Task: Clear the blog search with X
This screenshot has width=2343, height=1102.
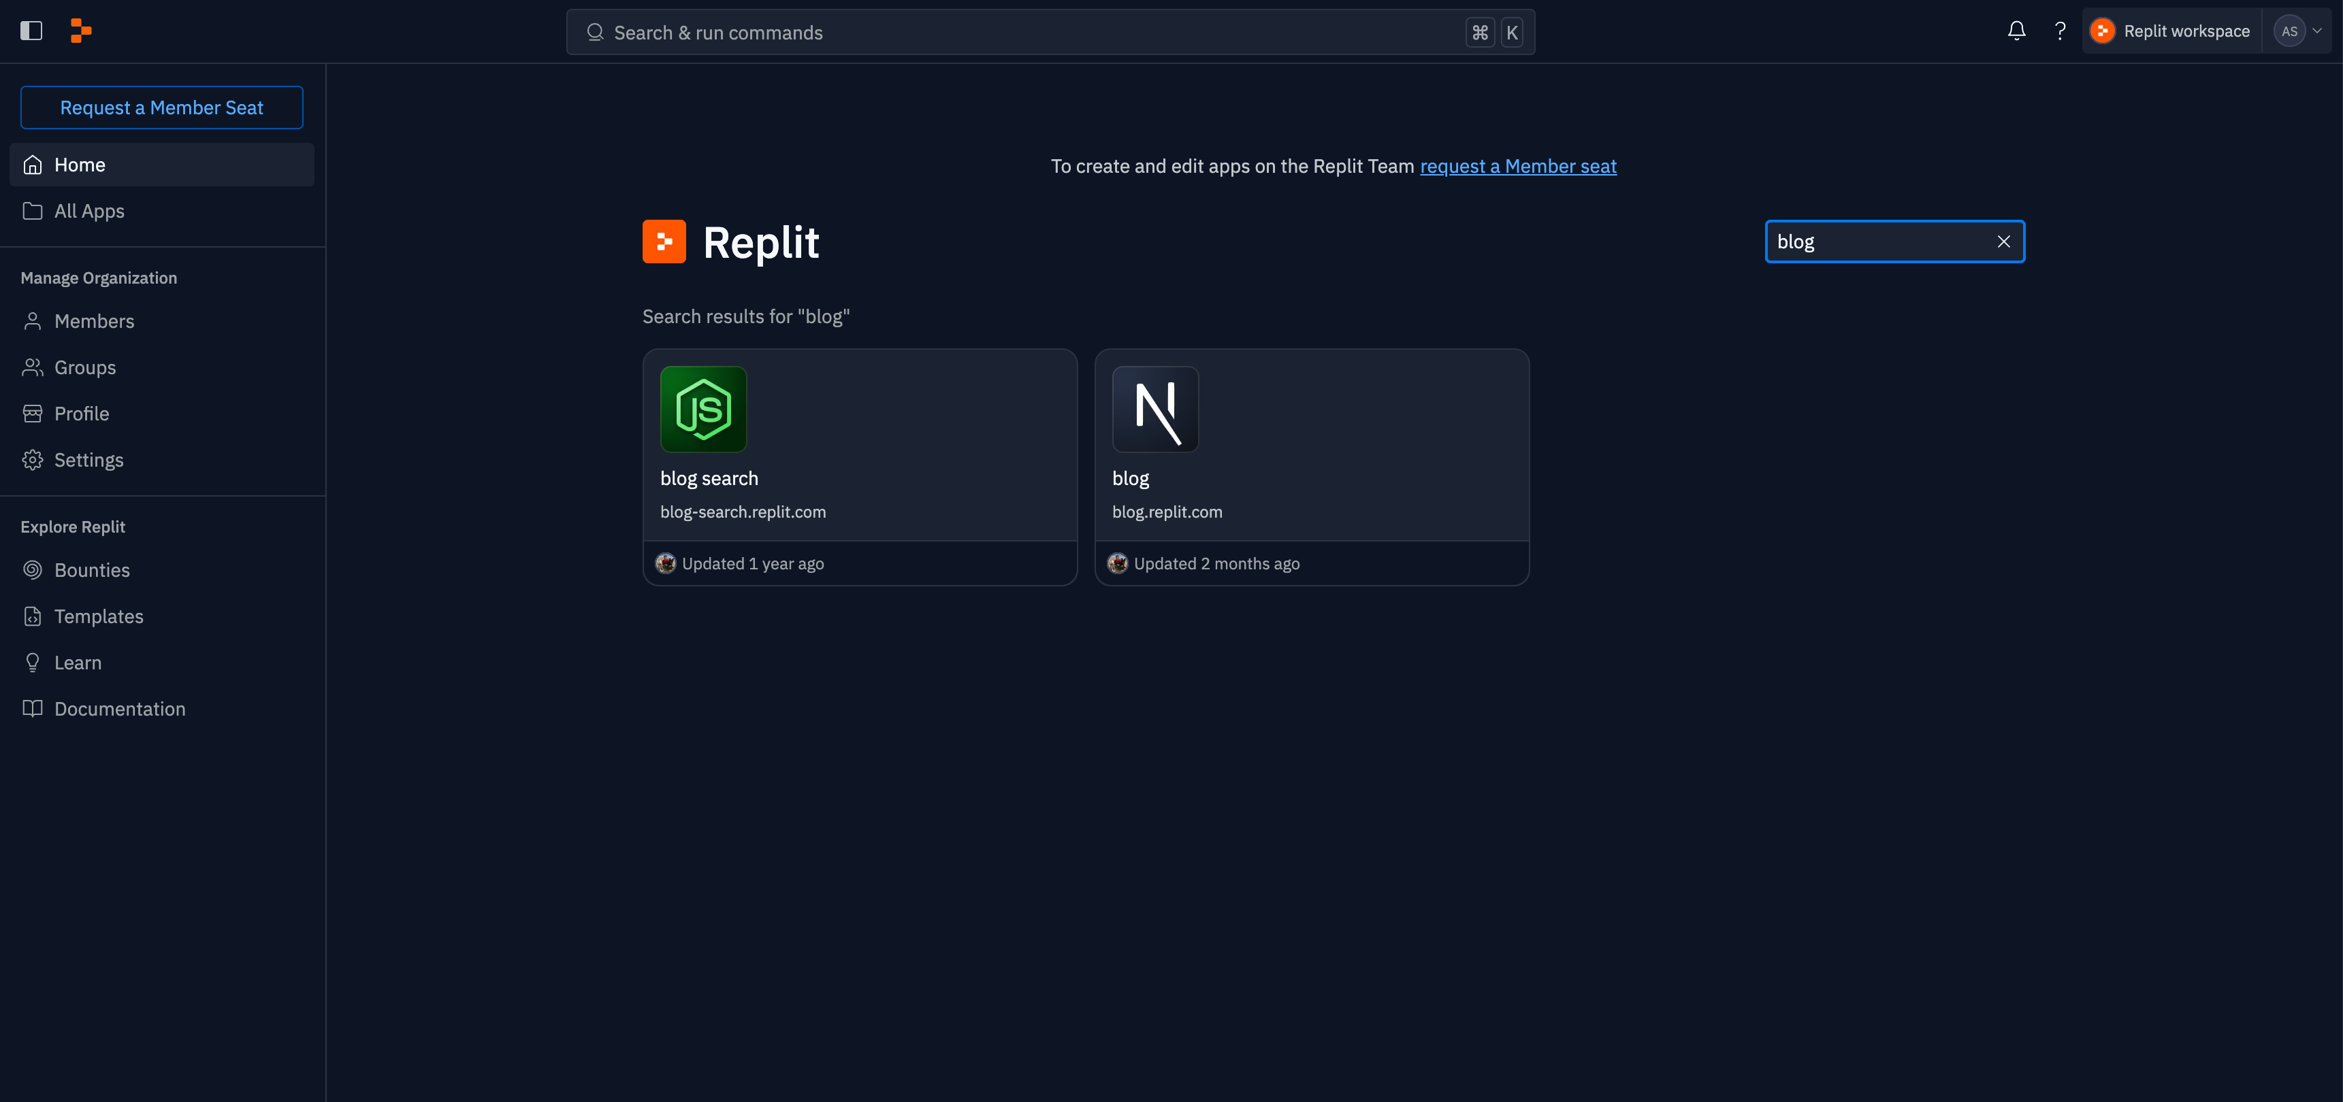Action: tap(2003, 242)
